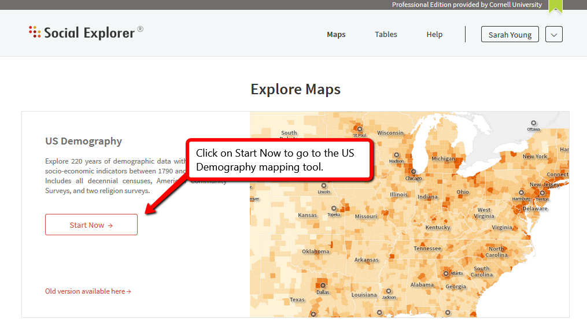Click the Illinois state label

(398, 195)
